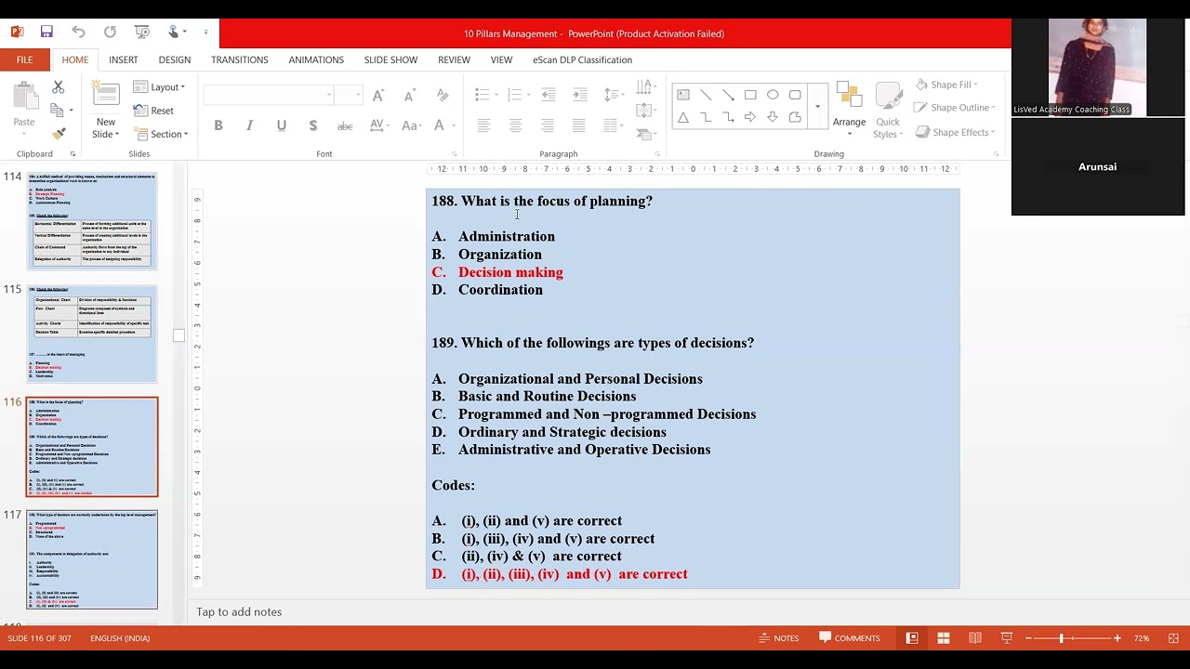The width and height of the screenshot is (1190, 669).
Task: Toggle Center paragraph alignment
Action: pyautogui.click(x=515, y=125)
